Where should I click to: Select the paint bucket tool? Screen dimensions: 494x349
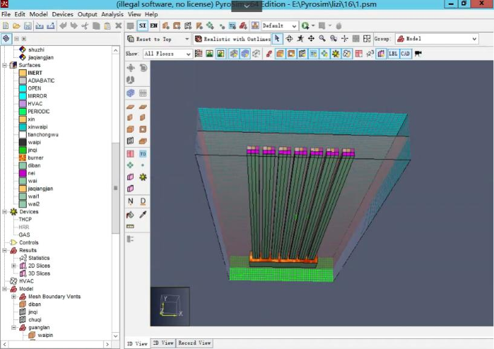130,214
